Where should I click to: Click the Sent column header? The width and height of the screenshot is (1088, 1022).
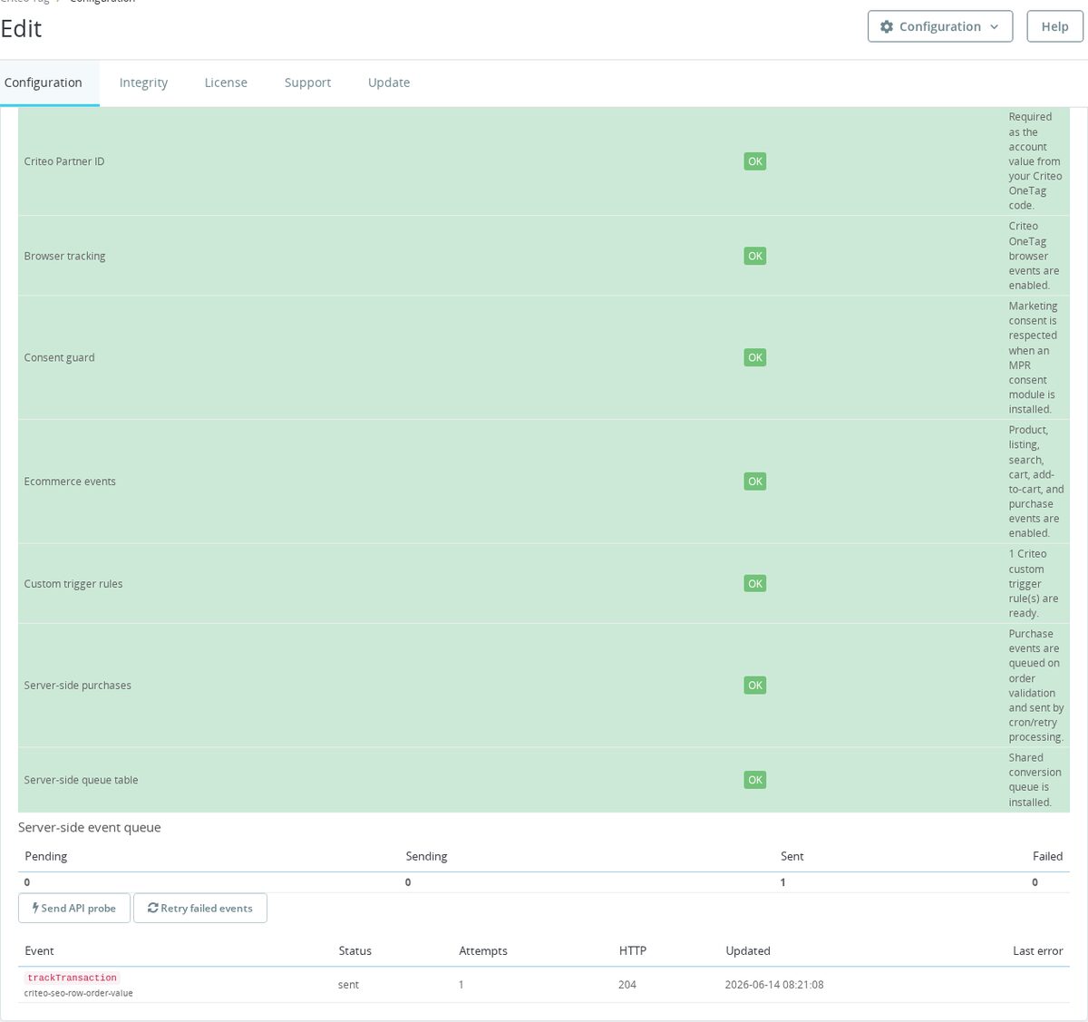pos(792,856)
